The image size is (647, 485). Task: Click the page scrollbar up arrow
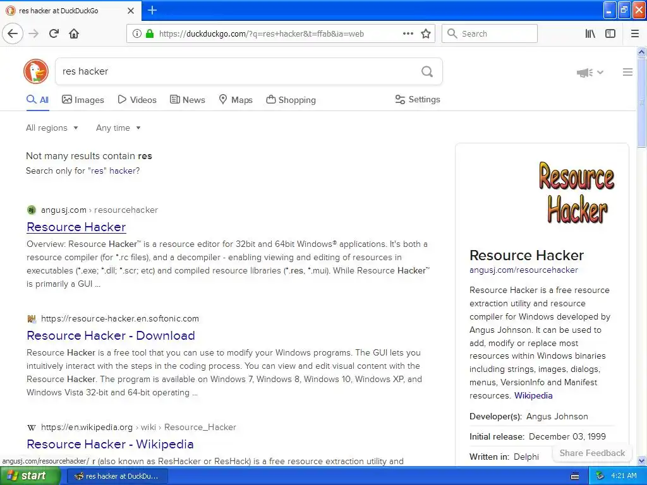[642, 52]
